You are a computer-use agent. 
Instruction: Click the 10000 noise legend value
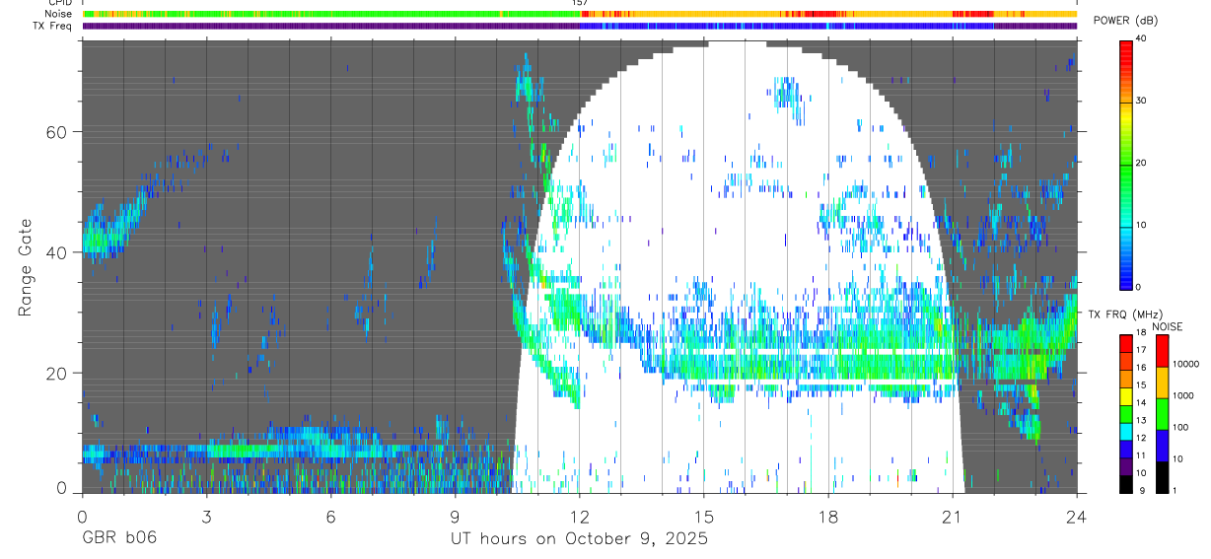pos(1186,365)
